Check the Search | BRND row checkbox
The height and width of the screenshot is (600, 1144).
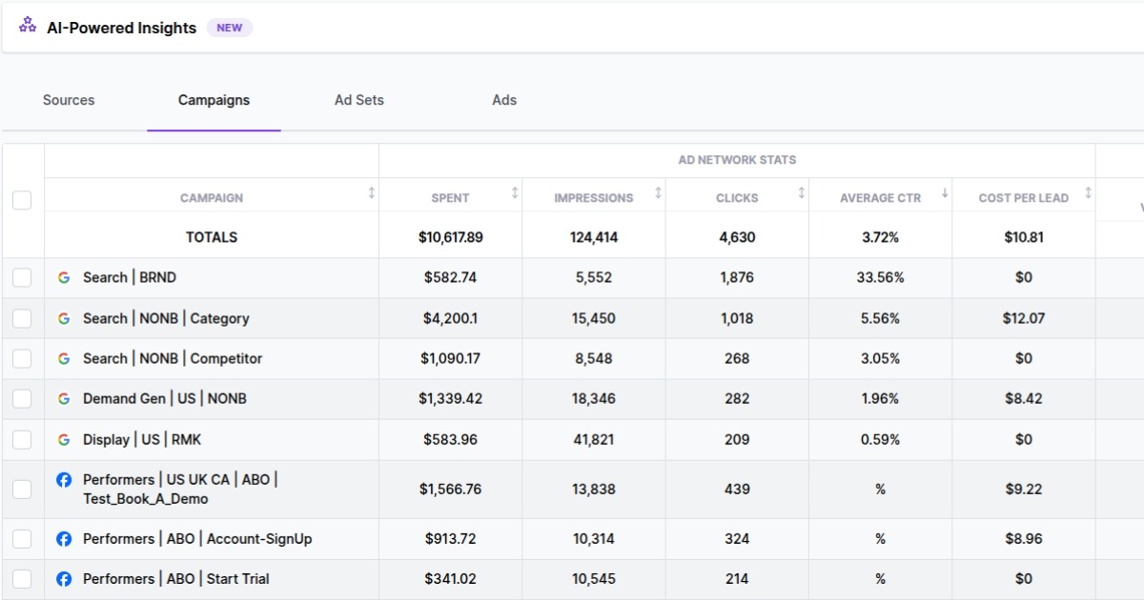pyautogui.click(x=22, y=278)
